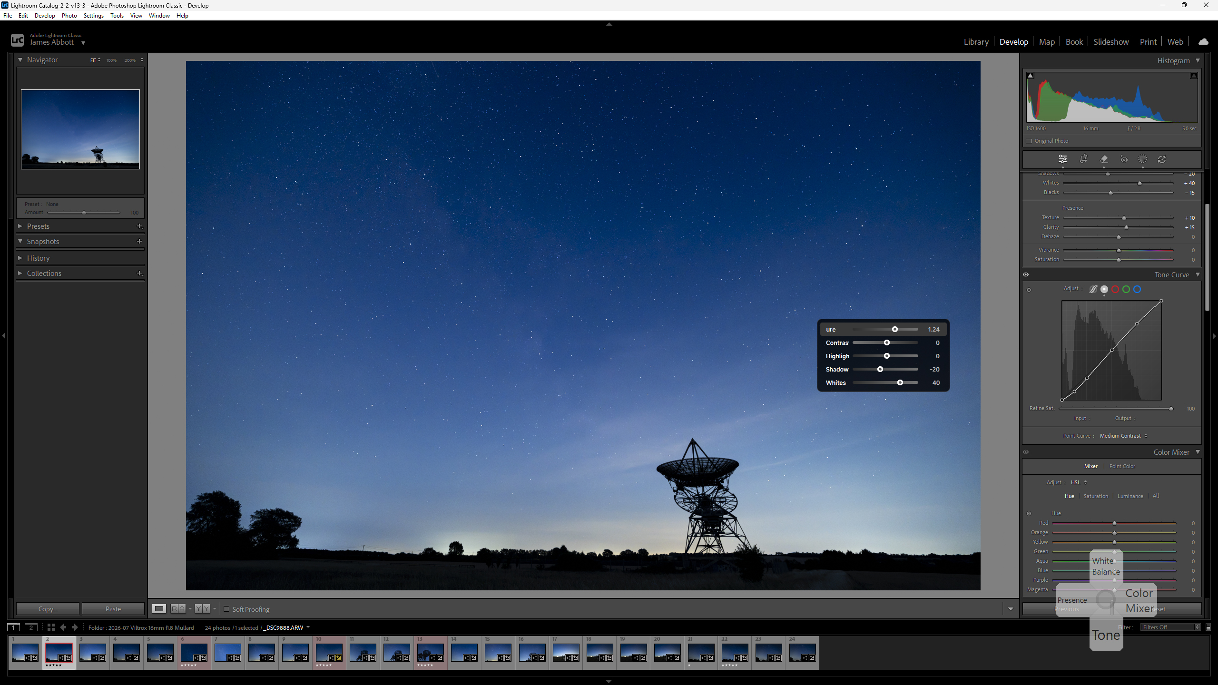Show Luminance sliders in Color Mixer

(1130, 496)
